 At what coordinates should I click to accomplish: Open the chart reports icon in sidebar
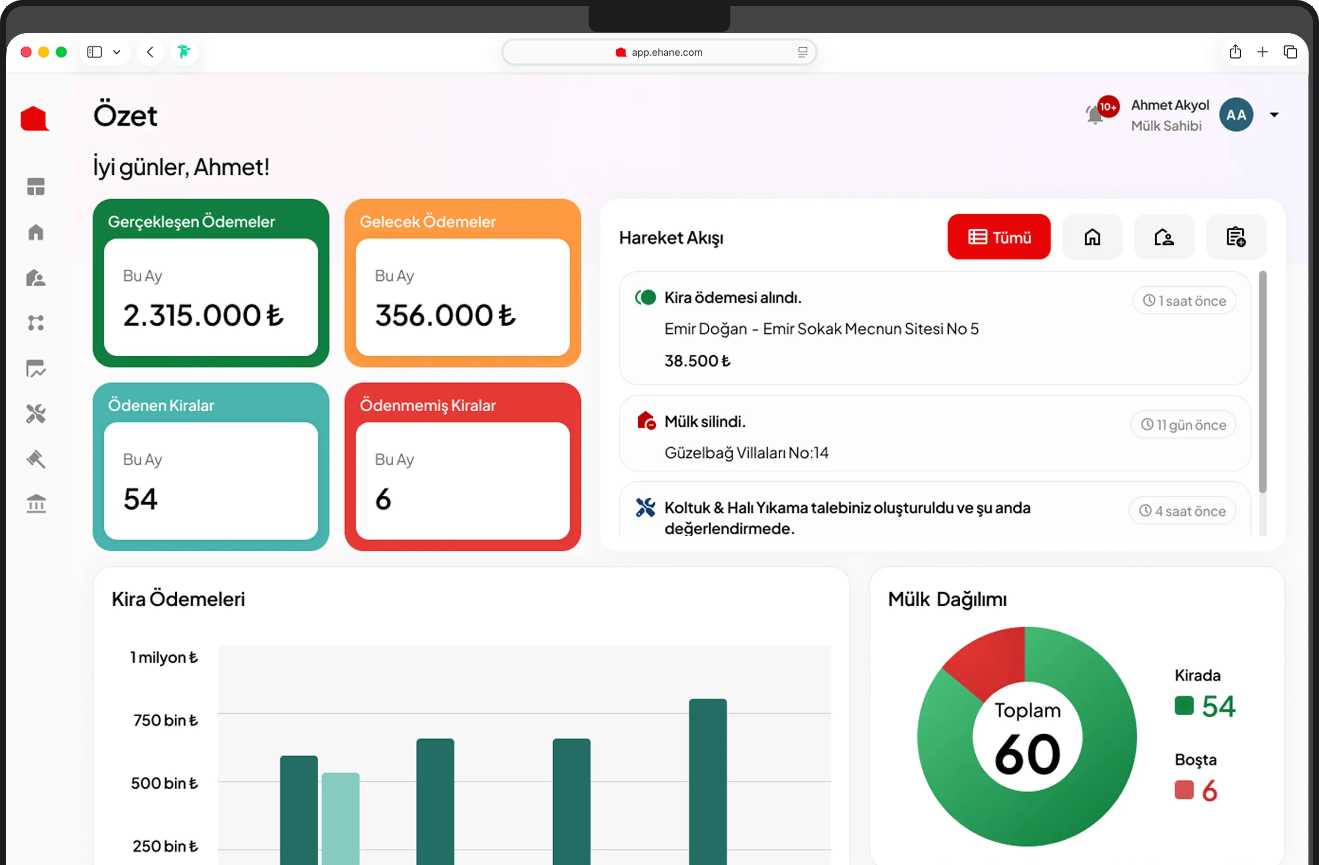click(36, 368)
